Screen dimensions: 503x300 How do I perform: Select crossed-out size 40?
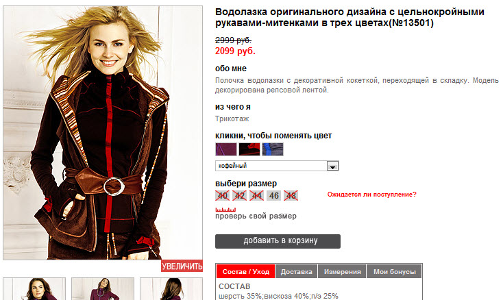(x=222, y=195)
